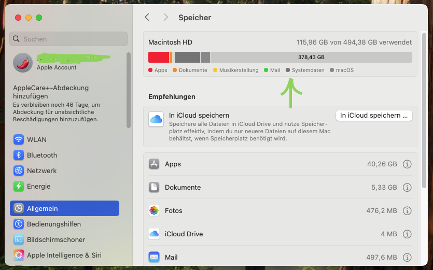Viewport: 433px width, 270px height.
Task: Open Bedienungshilfen sidebar entry
Action: pos(54,224)
